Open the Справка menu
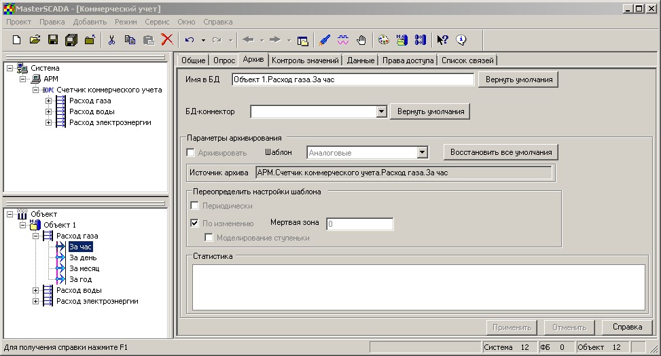The height and width of the screenshot is (356, 661). [x=218, y=22]
